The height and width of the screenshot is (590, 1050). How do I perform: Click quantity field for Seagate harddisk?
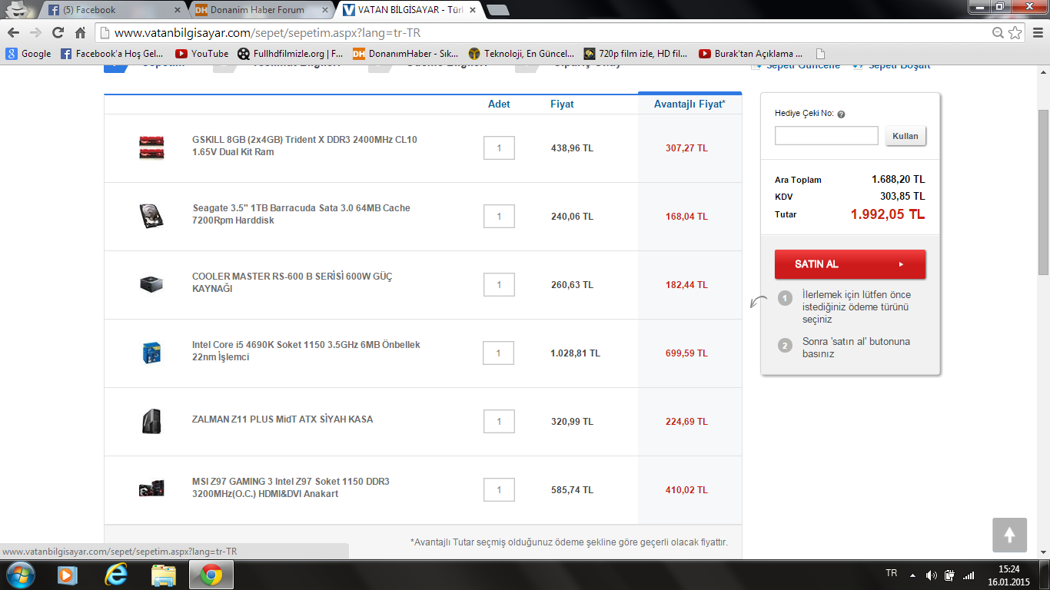coord(499,217)
